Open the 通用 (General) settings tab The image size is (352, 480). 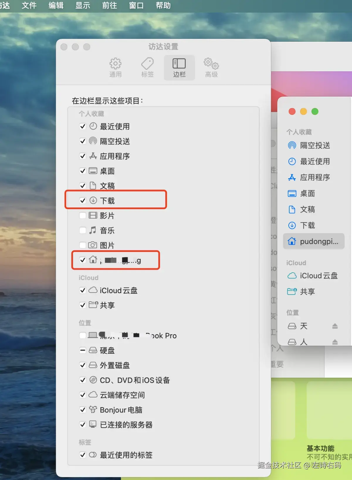coord(115,68)
